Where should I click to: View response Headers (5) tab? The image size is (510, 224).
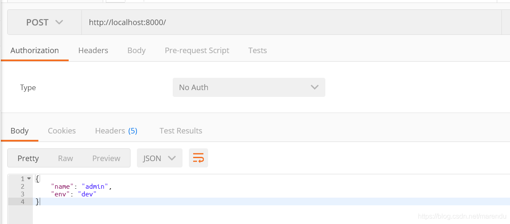[x=116, y=130]
